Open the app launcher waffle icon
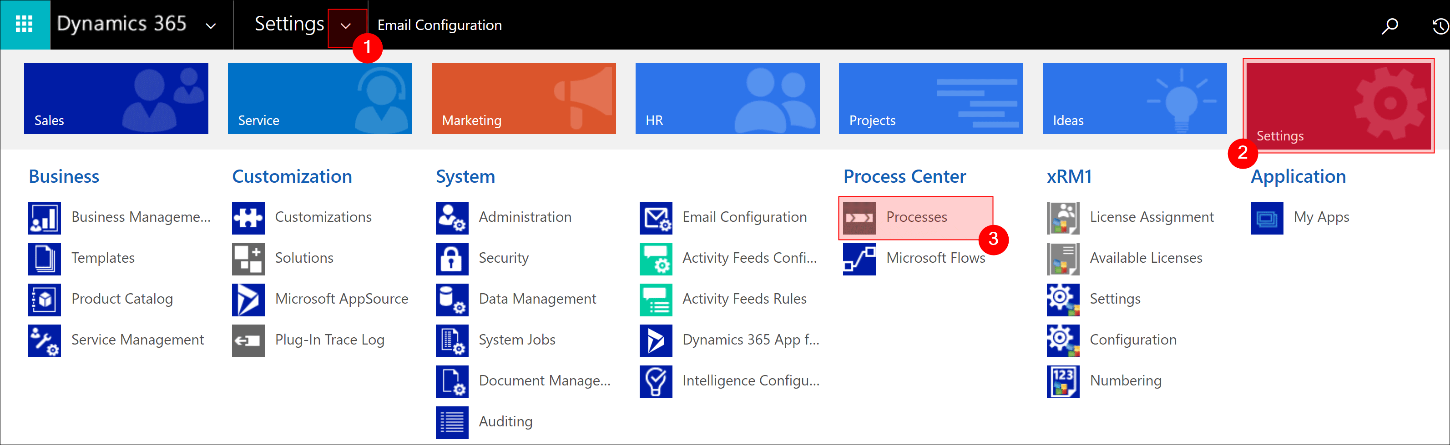The image size is (1450, 445). tap(24, 24)
